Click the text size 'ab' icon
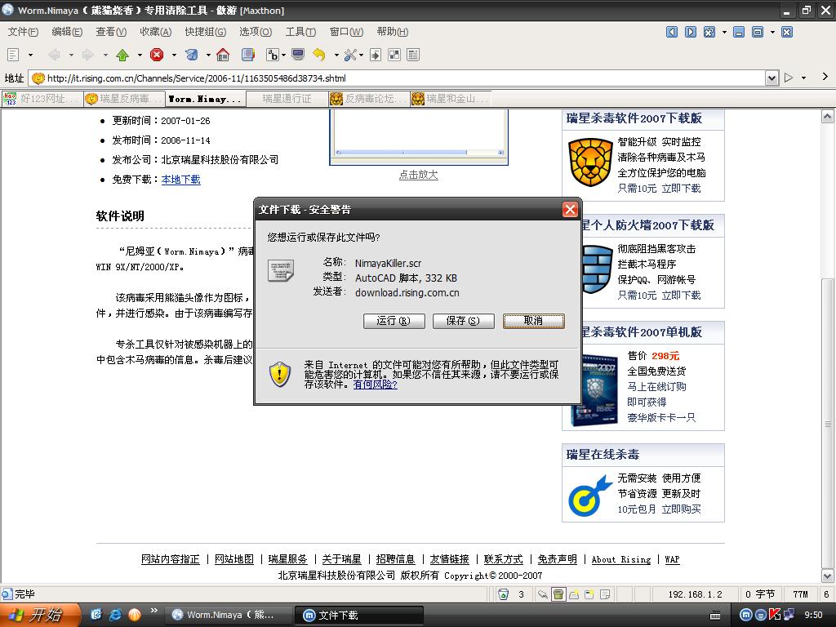Viewport: 836px width, 627px height. tap(273, 55)
